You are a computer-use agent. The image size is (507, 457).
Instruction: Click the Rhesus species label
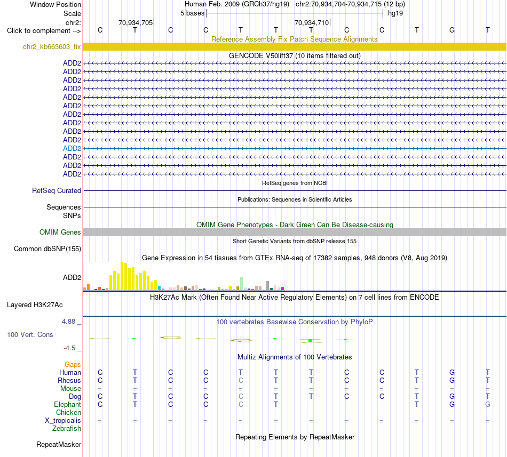tap(69, 380)
